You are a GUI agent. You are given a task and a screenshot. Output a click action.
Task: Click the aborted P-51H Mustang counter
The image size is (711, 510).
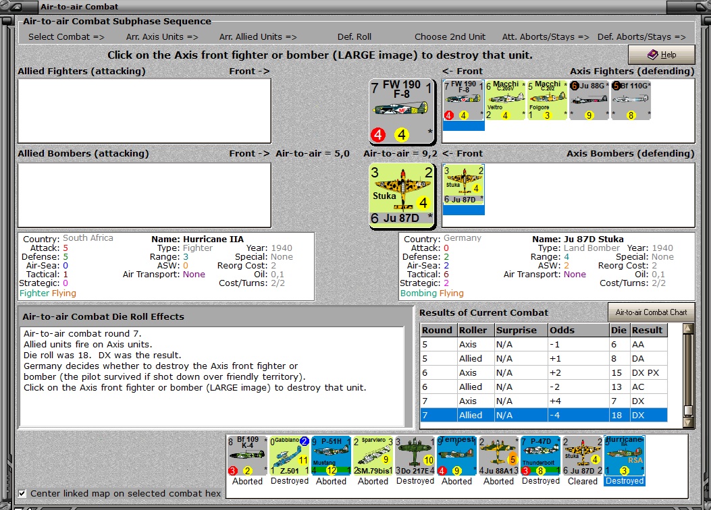pyautogui.click(x=331, y=455)
